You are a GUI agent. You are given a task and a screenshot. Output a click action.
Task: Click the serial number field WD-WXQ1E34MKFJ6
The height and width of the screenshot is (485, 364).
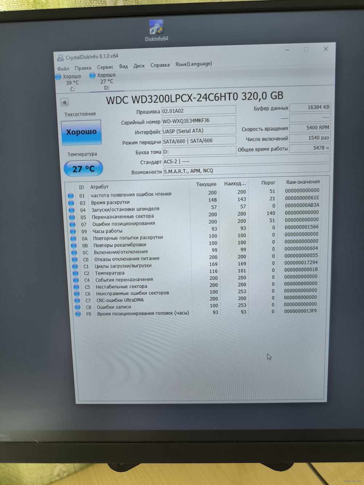click(199, 120)
